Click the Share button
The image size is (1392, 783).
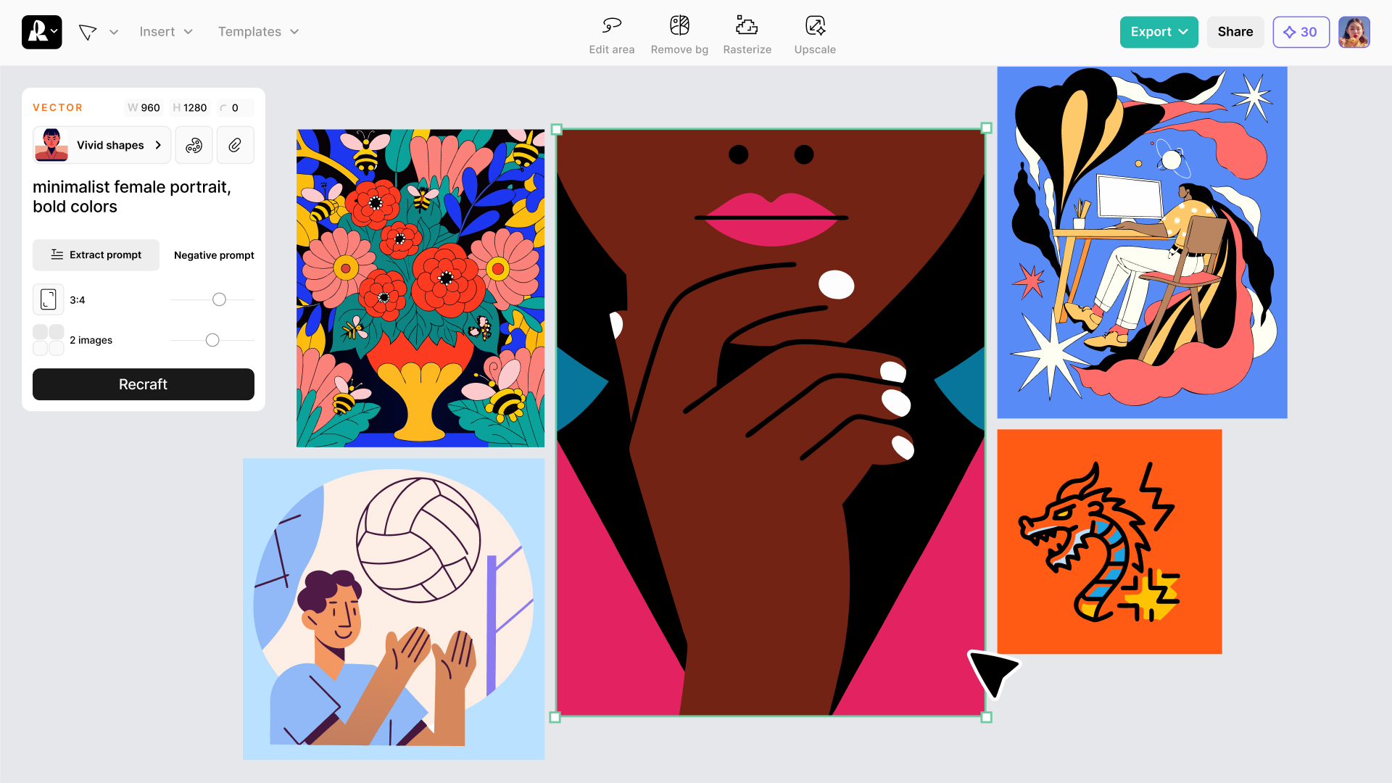1235,32
